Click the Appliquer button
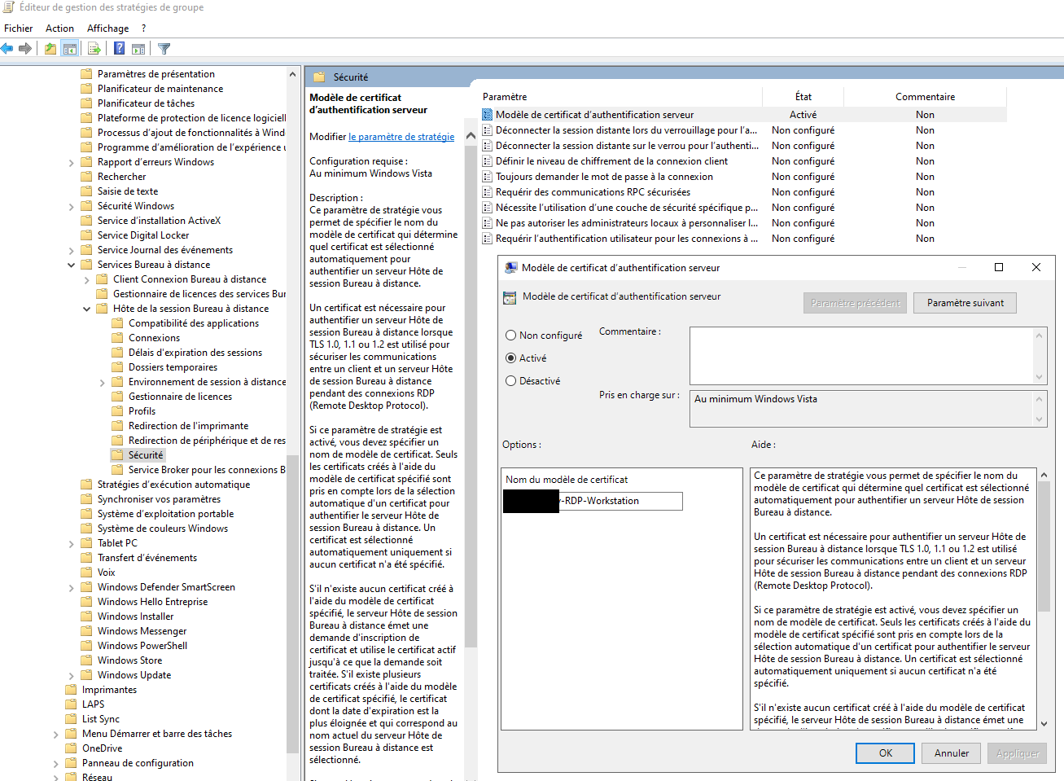 (1018, 753)
